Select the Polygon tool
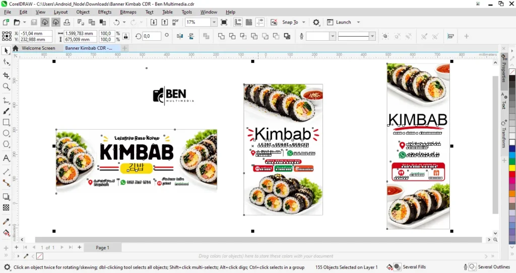The height and width of the screenshot is (273, 516). click(6, 144)
